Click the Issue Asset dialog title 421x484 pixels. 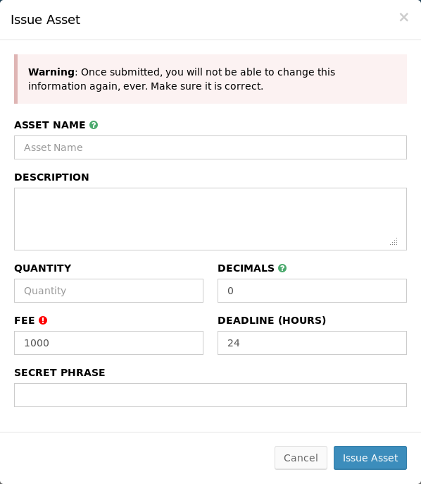click(45, 20)
